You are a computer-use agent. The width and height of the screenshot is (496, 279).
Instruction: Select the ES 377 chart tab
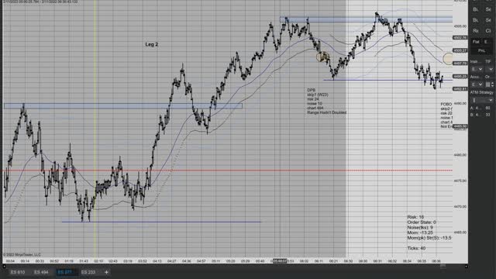(65, 272)
